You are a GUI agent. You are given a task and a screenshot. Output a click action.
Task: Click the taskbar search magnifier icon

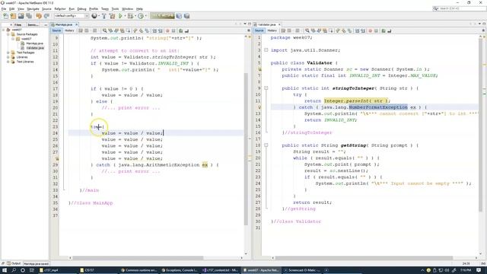14,270
